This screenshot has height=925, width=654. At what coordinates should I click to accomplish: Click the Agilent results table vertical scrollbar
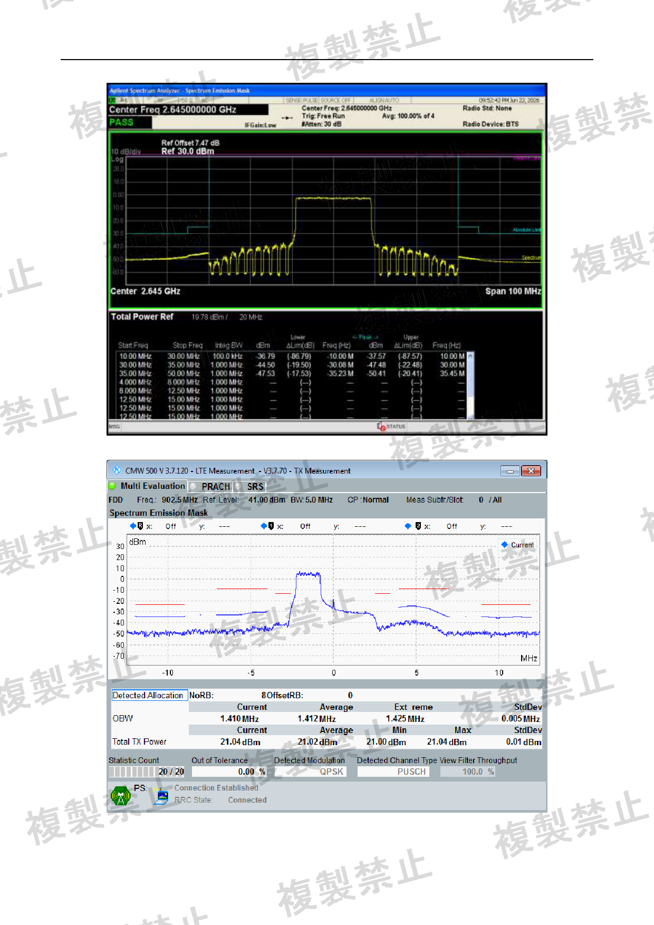pos(470,386)
